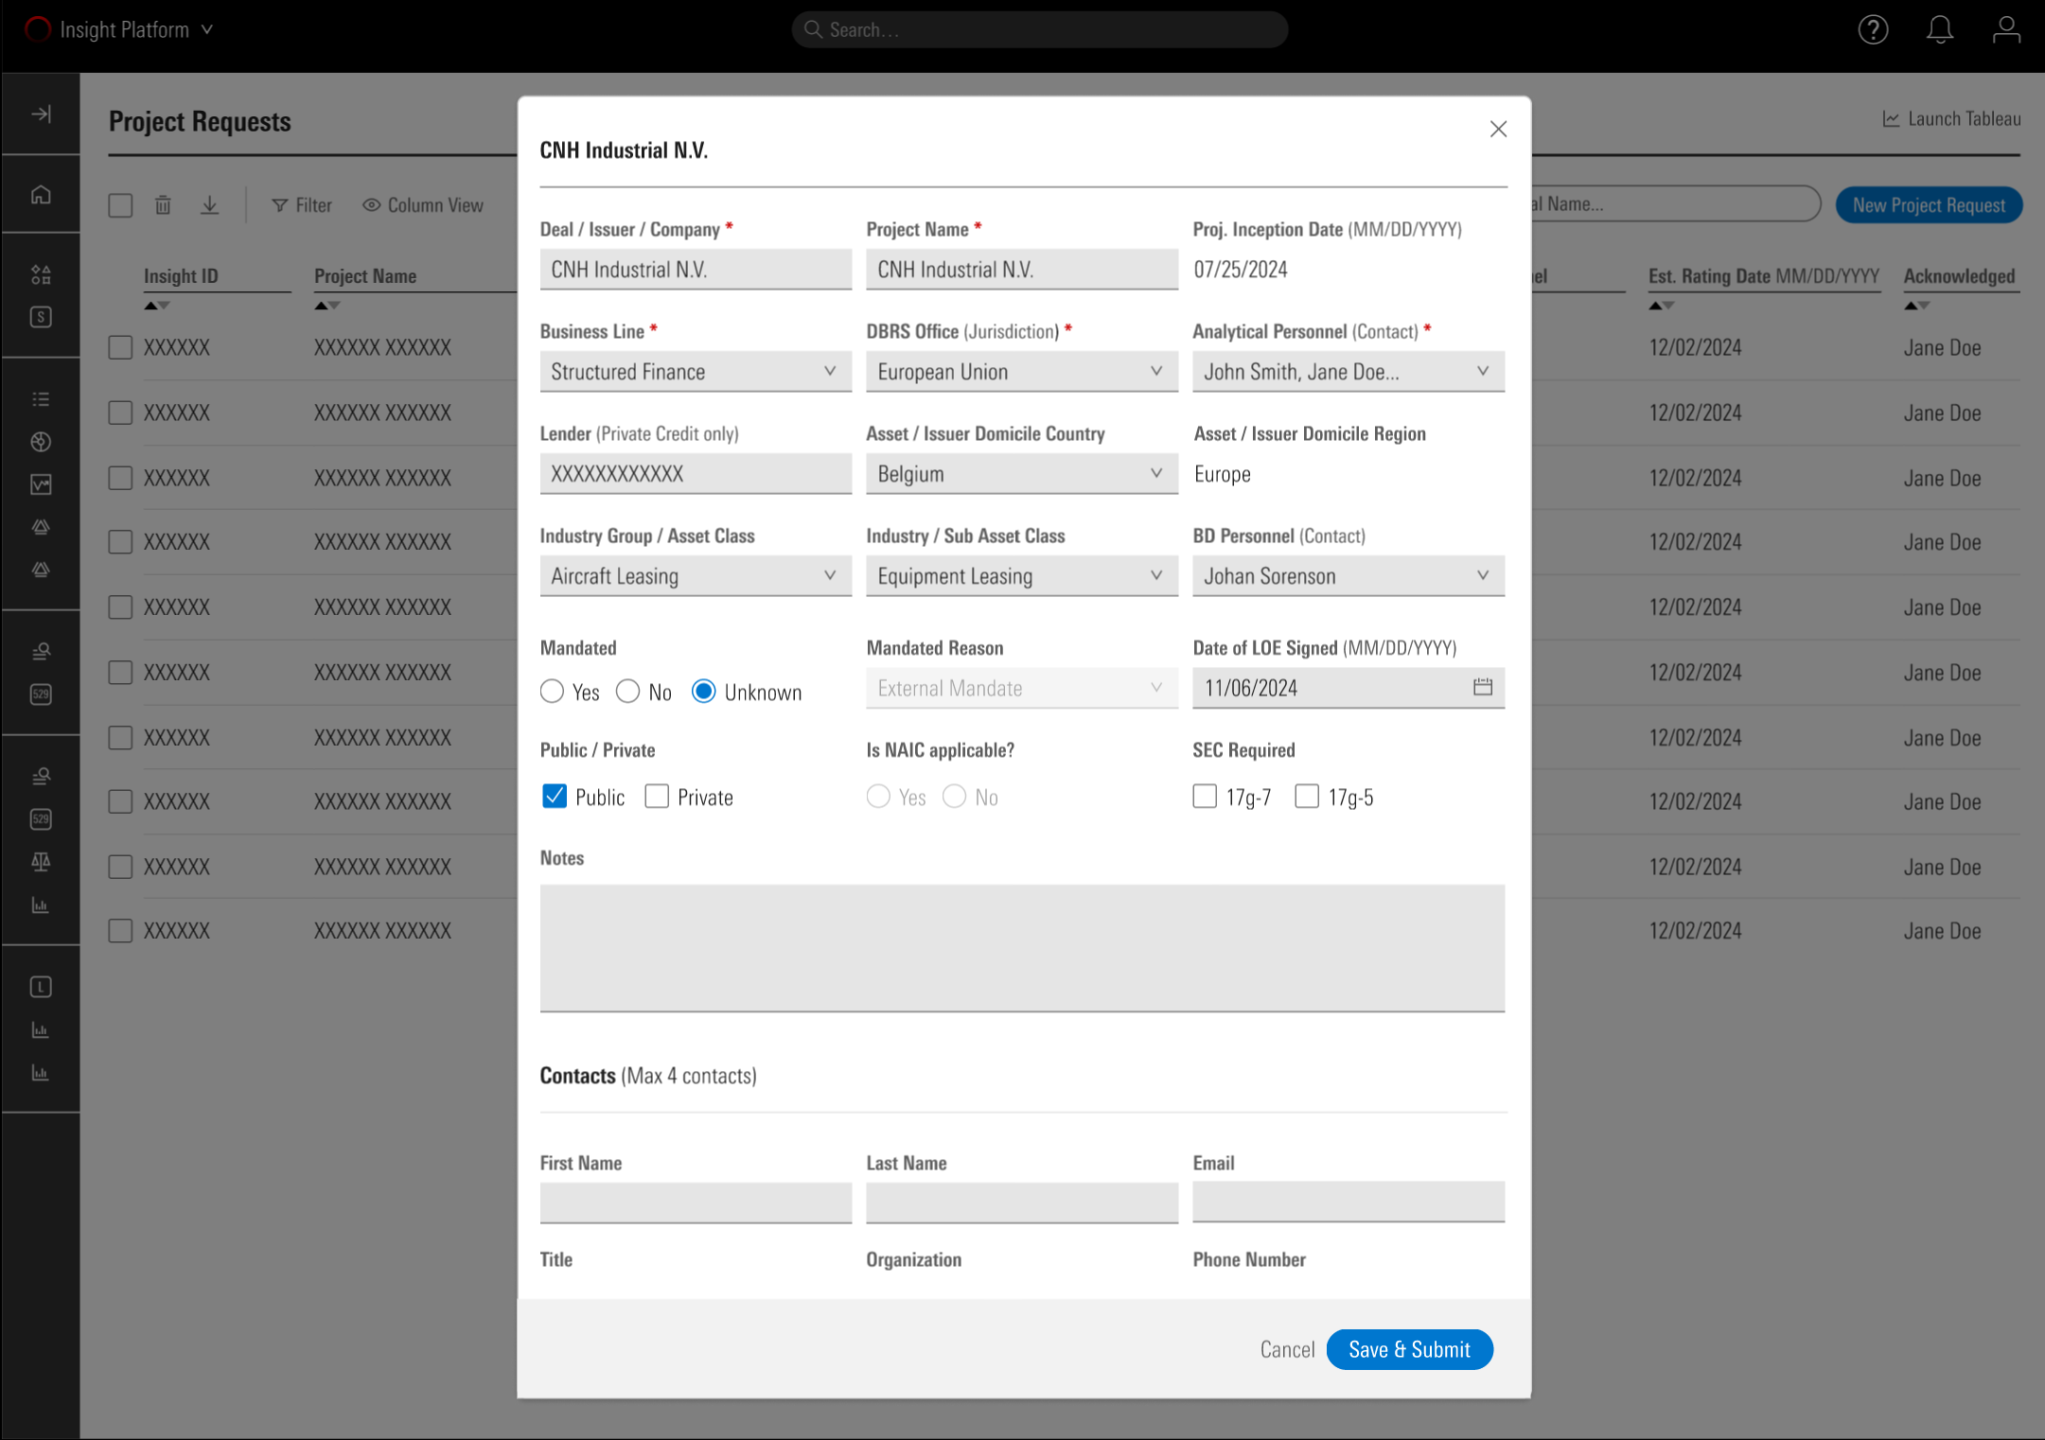The width and height of the screenshot is (2045, 1440).
Task: Open Industry Group Aircraft Leasing dropdown
Action: click(696, 576)
